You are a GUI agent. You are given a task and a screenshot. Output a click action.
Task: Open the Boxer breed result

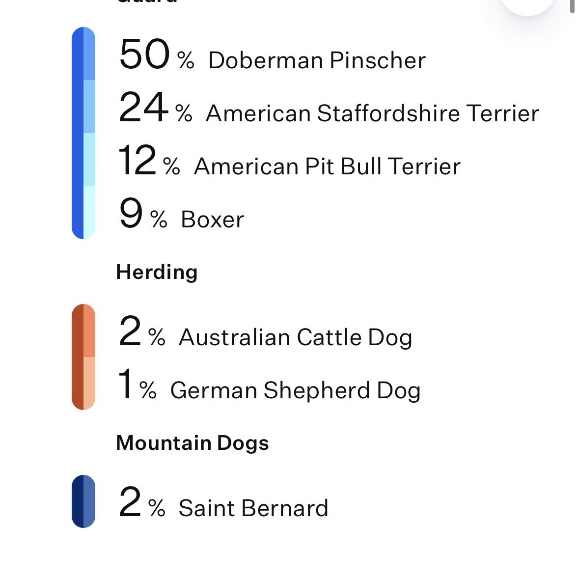pos(212,220)
